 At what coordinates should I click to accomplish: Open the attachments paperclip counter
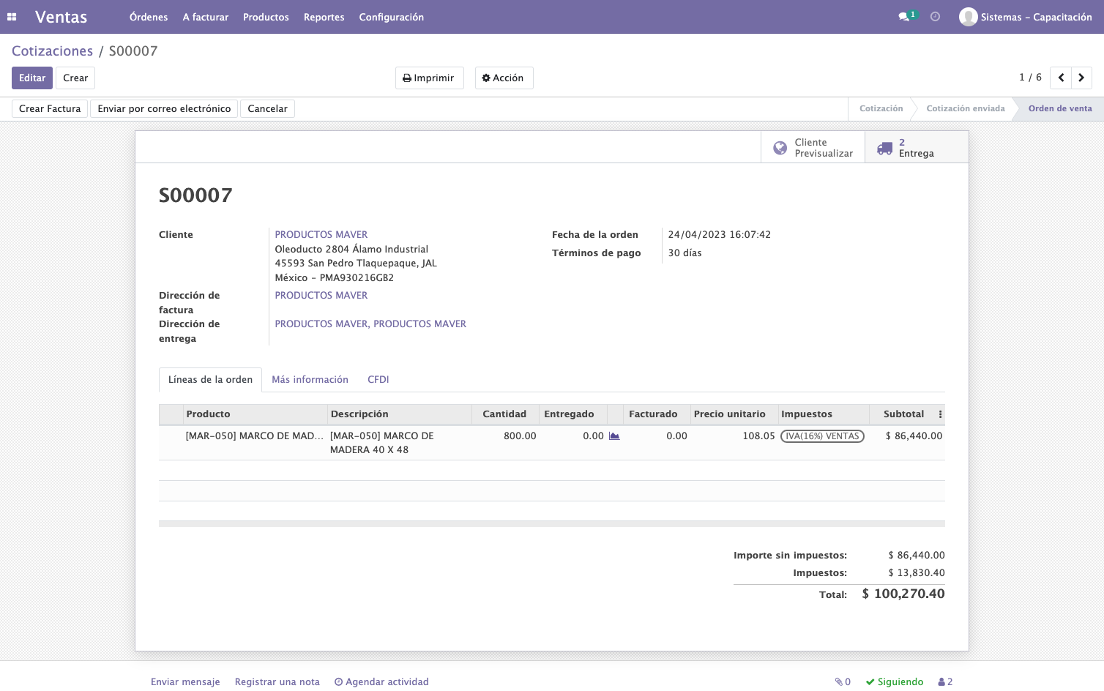[843, 681]
